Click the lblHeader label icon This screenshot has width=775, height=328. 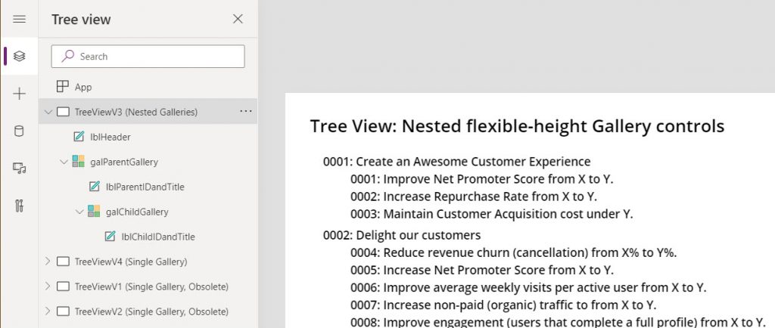pyautogui.click(x=79, y=137)
